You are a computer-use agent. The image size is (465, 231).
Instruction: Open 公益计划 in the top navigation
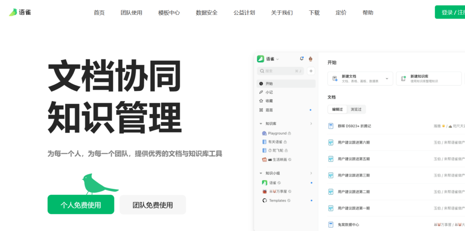point(244,13)
